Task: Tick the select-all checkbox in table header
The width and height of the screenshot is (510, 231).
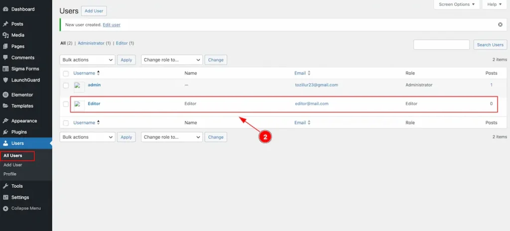Action: coord(66,74)
